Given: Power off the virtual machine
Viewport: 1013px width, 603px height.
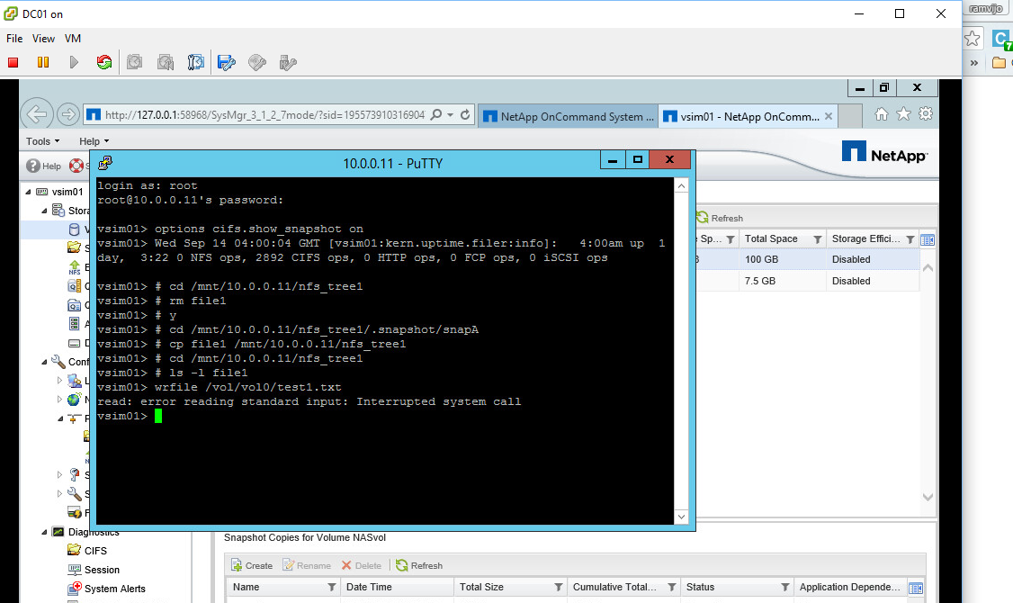Looking at the screenshot, I should pos(11,62).
